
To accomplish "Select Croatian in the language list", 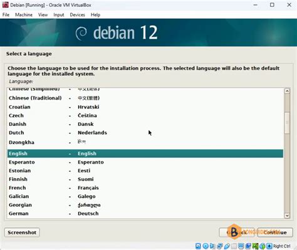I will point(145,107).
